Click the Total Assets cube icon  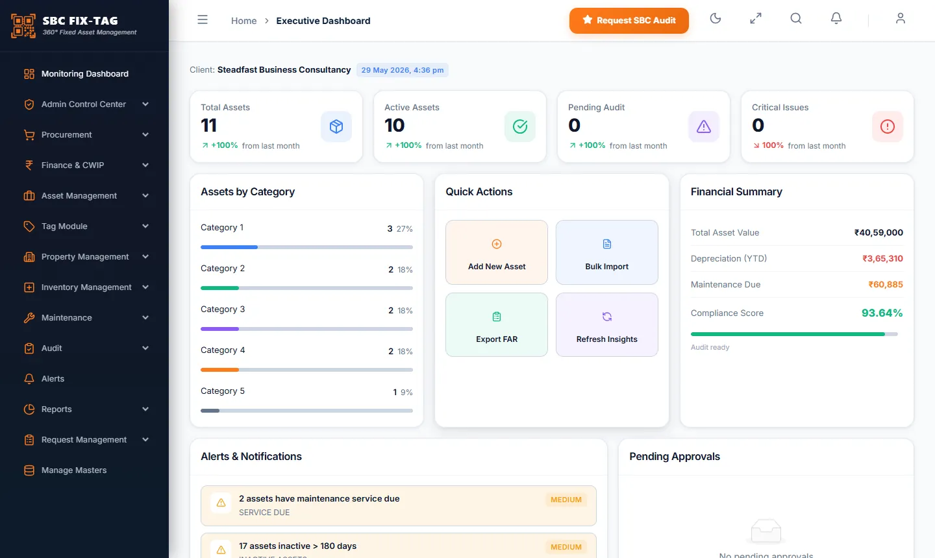(x=336, y=127)
